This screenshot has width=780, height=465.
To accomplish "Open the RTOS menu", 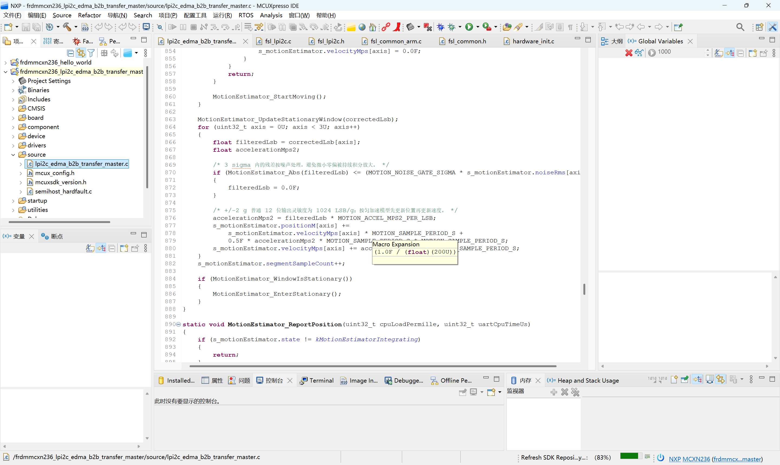I will click(246, 15).
